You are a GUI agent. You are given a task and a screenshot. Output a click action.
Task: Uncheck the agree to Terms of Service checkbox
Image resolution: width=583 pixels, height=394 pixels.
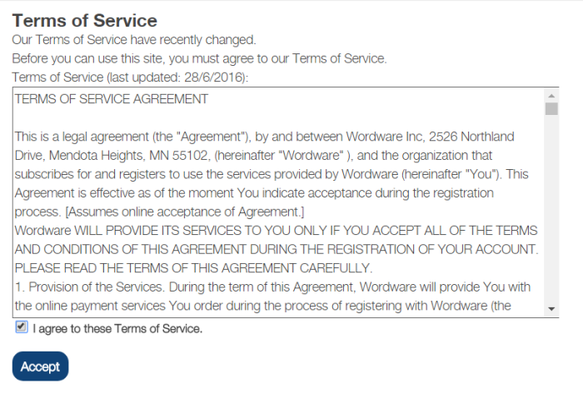pyautogui.click(x=22, y=327)
